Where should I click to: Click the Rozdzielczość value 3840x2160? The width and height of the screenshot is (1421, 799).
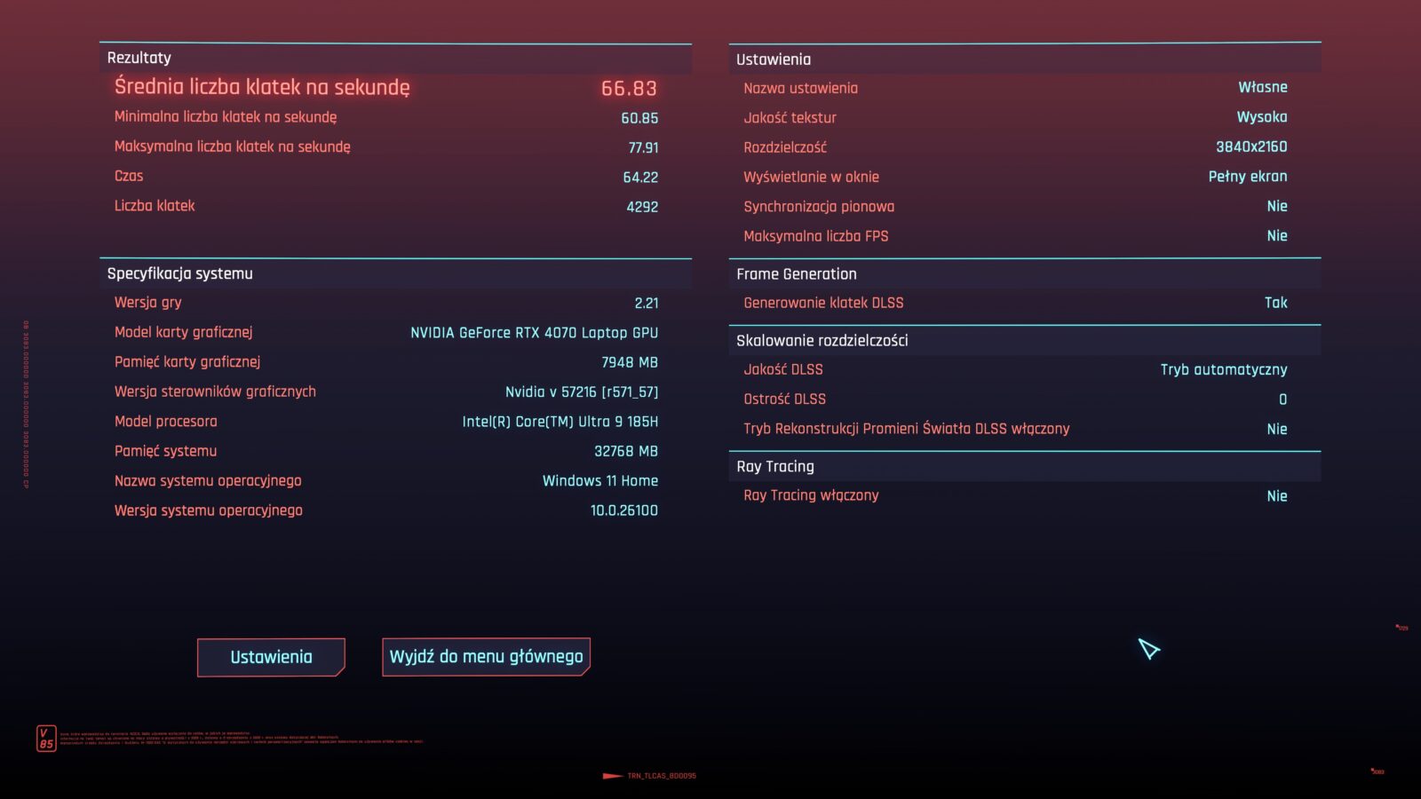coord(1250,146)
